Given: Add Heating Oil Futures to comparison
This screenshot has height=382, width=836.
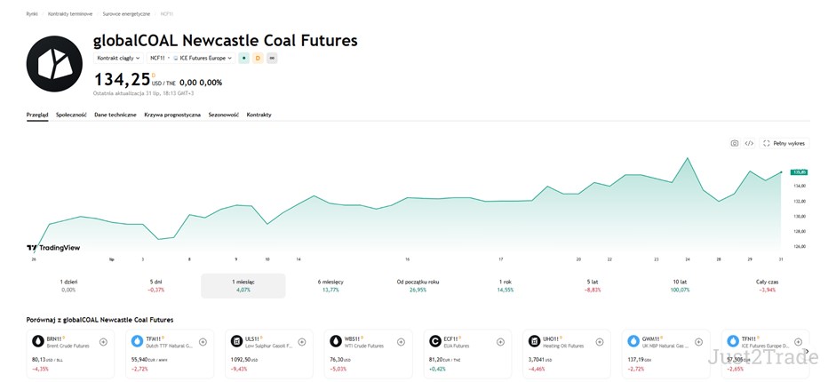Looking at the screenshot, I should 600,342.
